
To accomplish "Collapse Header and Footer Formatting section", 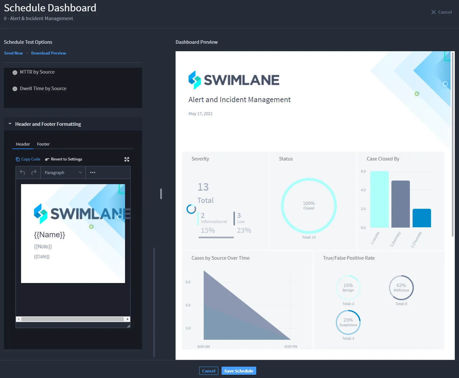I will (10, 124).
